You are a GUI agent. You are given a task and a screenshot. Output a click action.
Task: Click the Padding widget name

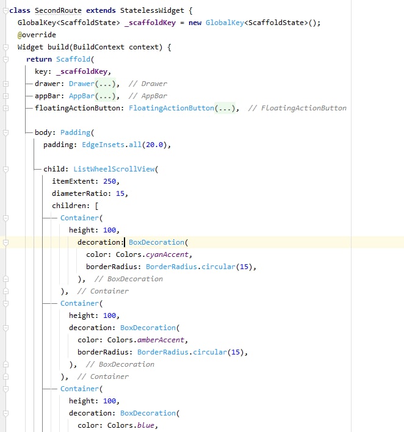tap(75, 132)
